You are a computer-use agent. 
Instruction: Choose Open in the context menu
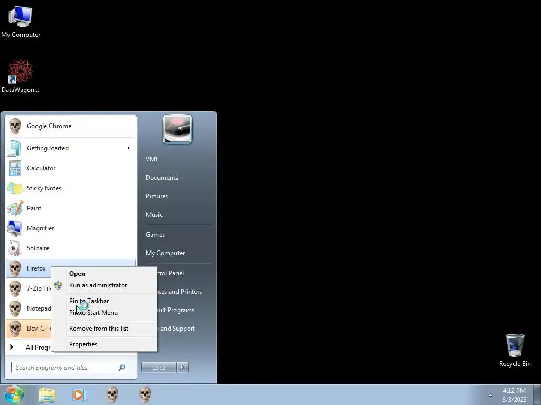pyautogui.click(x=104, y=274)
